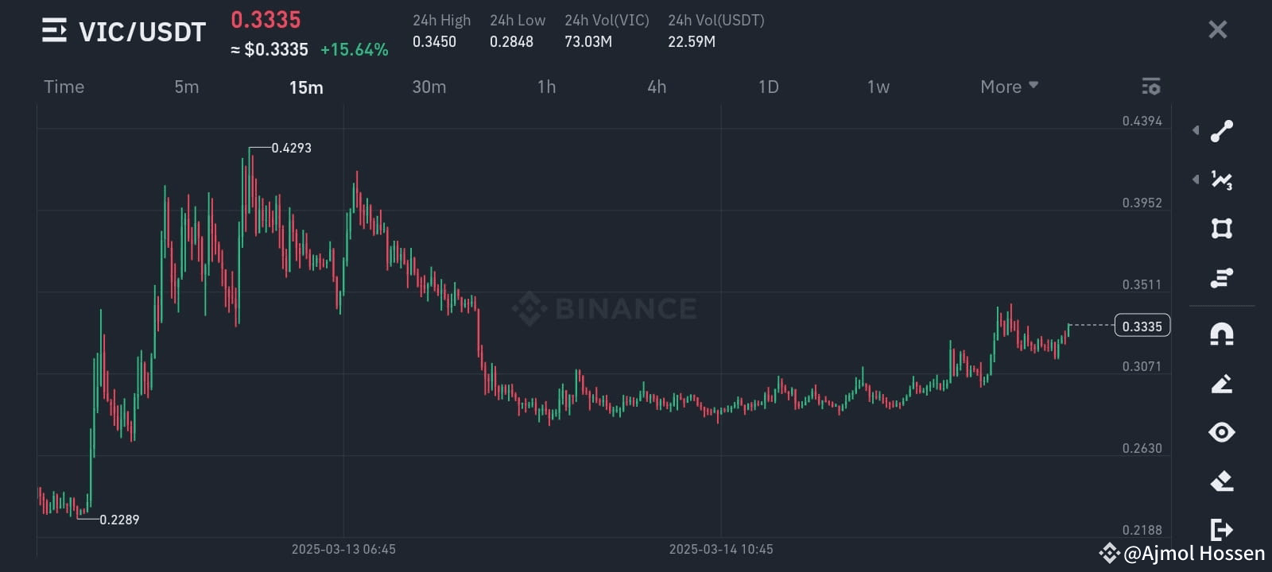
Task: Toggle drawings visibility with the eye icon
Action: tap(1222, 432)
